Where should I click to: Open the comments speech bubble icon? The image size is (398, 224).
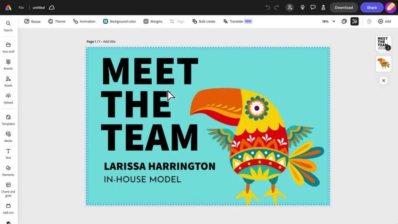313,7
